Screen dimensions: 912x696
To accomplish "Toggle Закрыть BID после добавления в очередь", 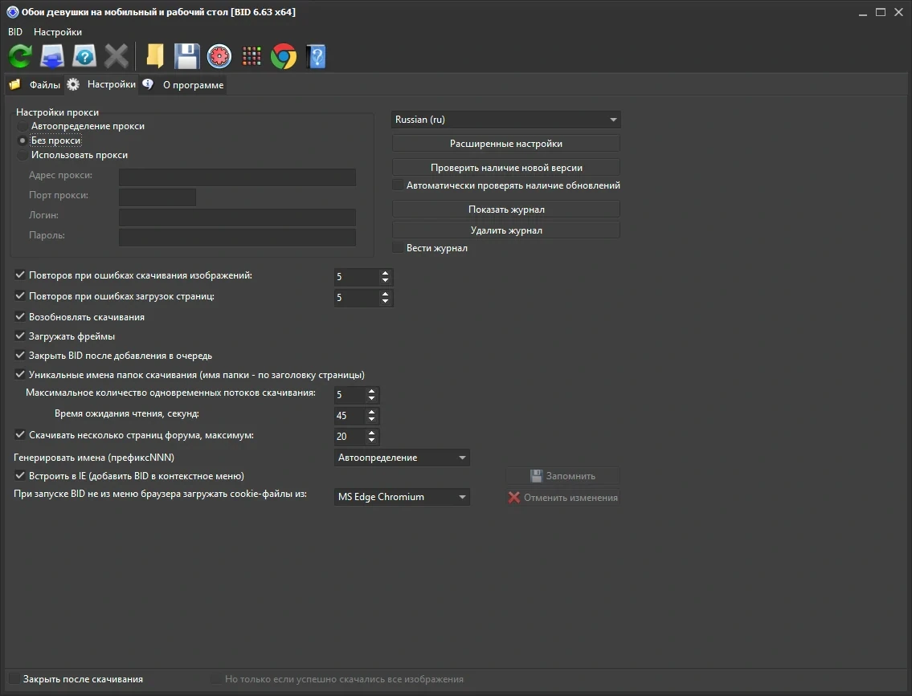I will point(20,356).
